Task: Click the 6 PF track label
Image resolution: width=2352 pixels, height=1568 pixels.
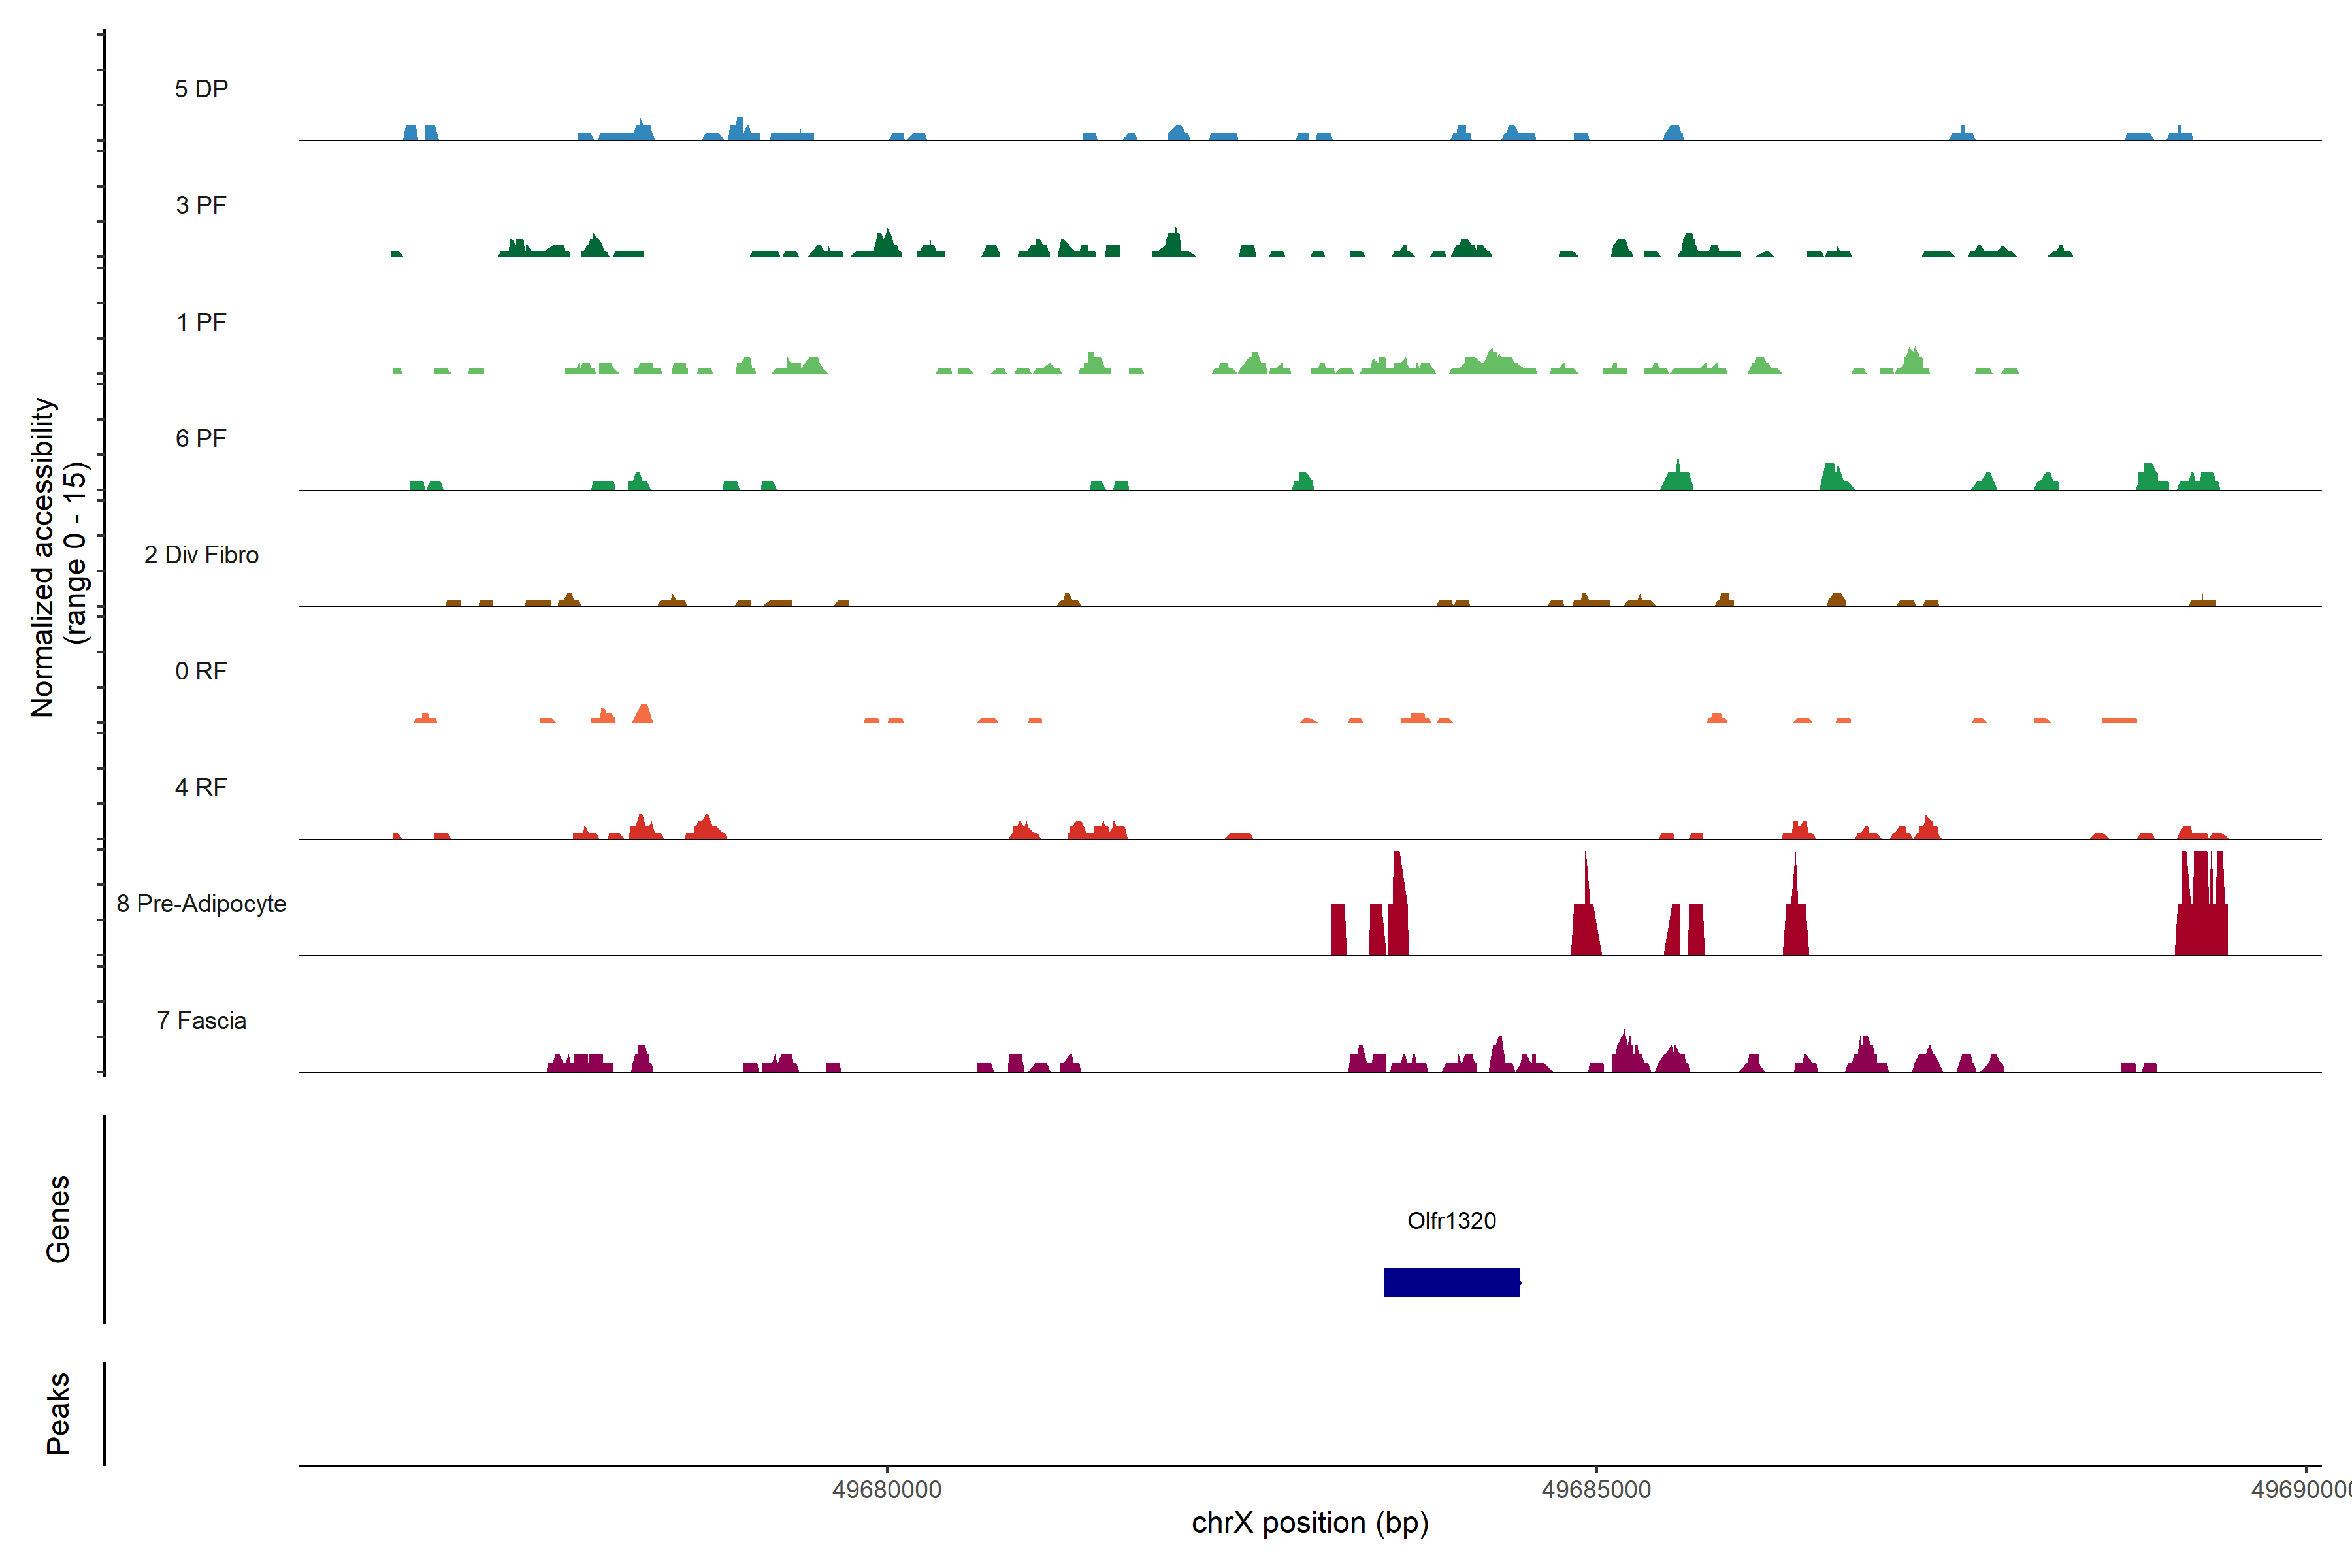Action: click(201, 438)
